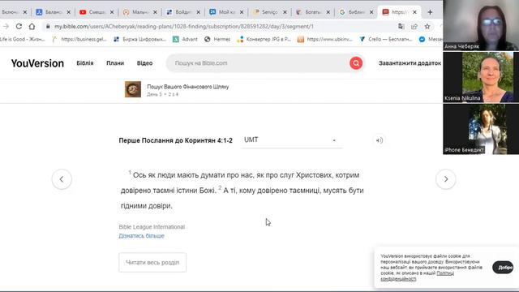Open a new browser tab

pyautogui.click(x=430, y=12)
